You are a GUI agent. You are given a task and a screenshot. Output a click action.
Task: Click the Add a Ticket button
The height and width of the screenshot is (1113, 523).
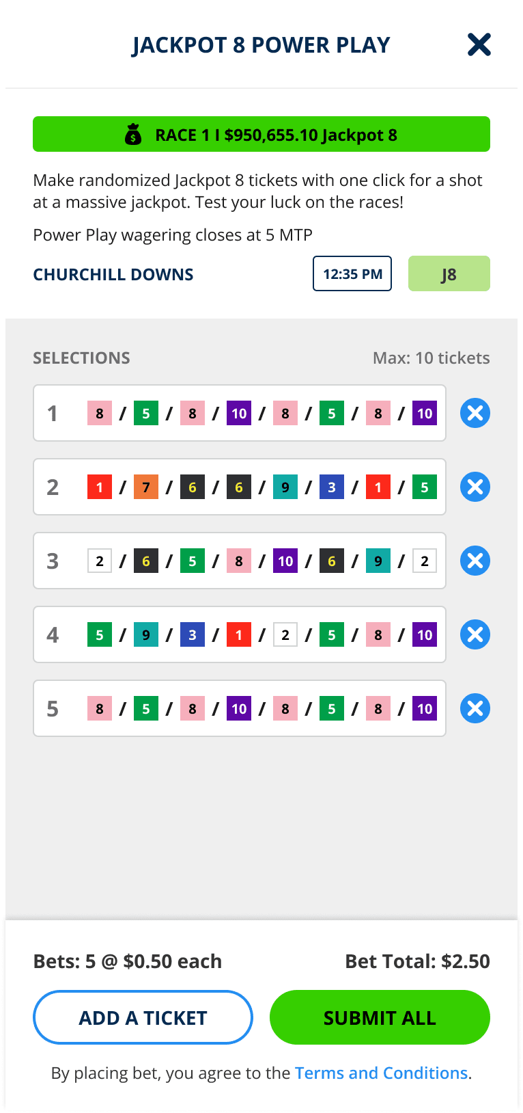point(143,1017)
